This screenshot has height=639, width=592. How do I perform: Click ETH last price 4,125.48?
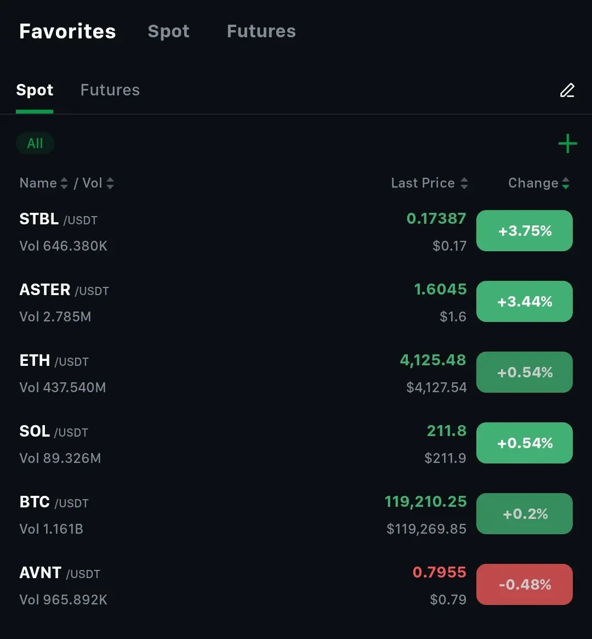[x=432, y=360]
